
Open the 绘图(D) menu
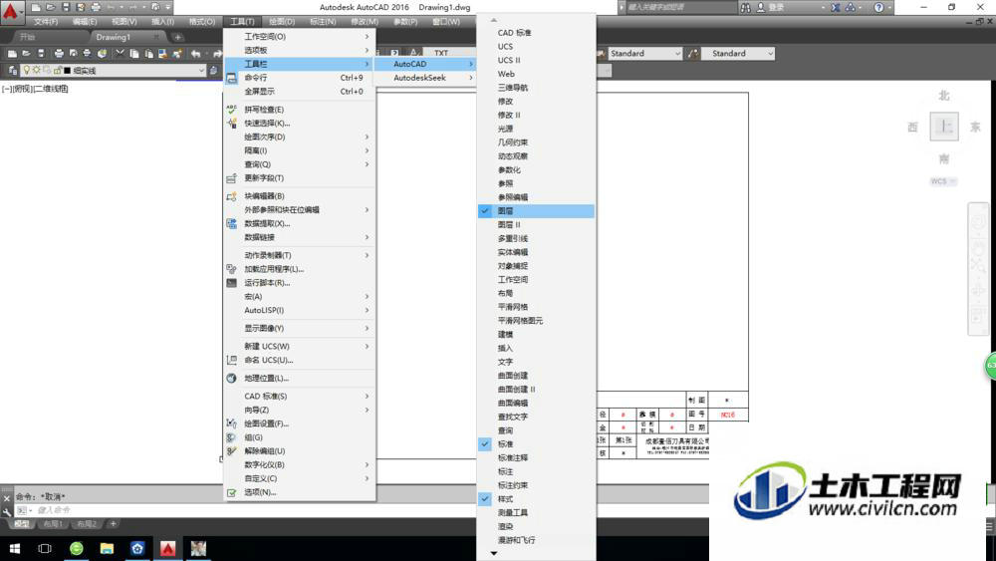pos(282,22)
